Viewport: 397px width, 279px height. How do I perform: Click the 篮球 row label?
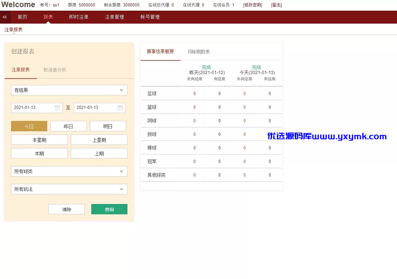152,107
